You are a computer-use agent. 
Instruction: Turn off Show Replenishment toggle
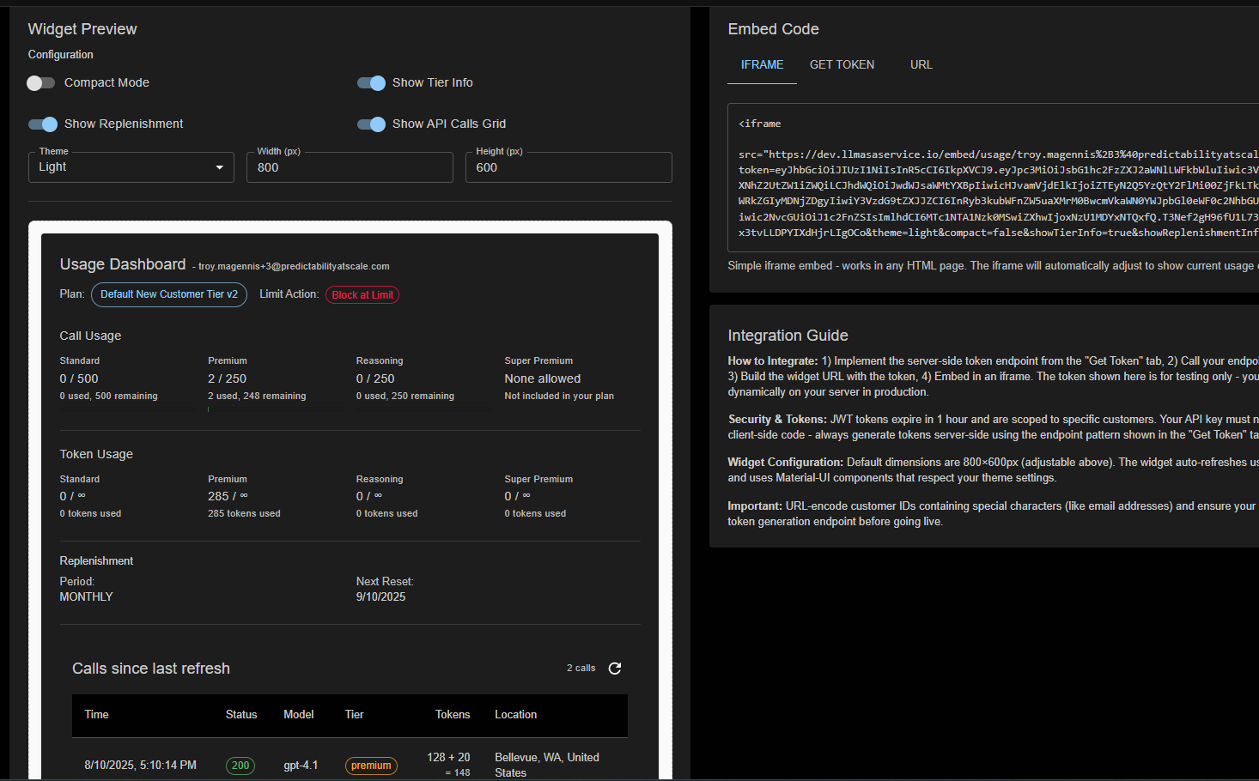tap(42, 124)
